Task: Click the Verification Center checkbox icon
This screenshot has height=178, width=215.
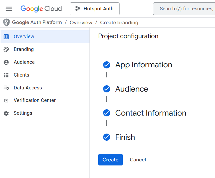Action: 6,101
